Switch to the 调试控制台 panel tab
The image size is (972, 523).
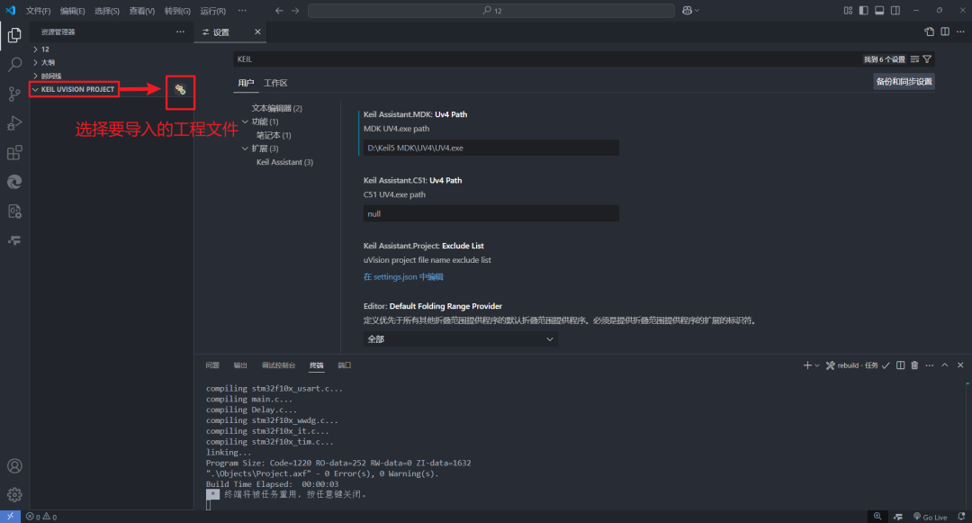tap(278, 365)
